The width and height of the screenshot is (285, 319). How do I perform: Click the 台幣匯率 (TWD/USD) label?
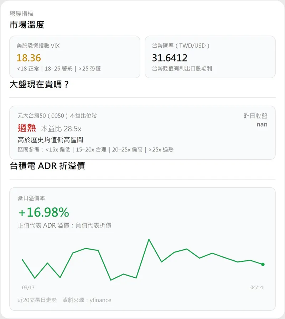[x=181, y=46]
